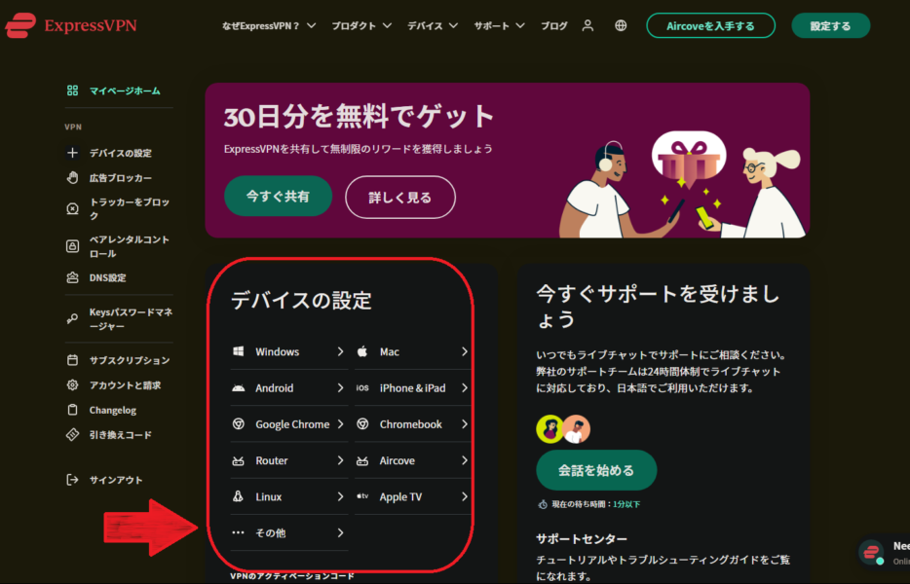Click the Chromebook icon
The height and width of the screenshot is (584, 910).
pyautogui.click(x=362, y=424)
